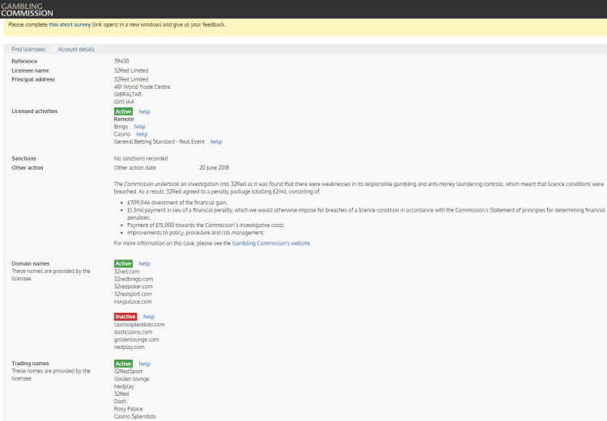
Task: Select trading name Nedplay
Action: [124, 386]
